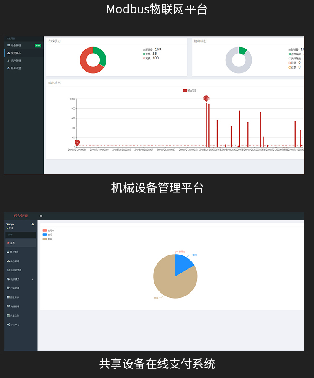The height and width of the screenshot is (378, 314).
Task: Toggle the 正常输出 legend in 输出状态 chart
Action: [x=296, y=54]
